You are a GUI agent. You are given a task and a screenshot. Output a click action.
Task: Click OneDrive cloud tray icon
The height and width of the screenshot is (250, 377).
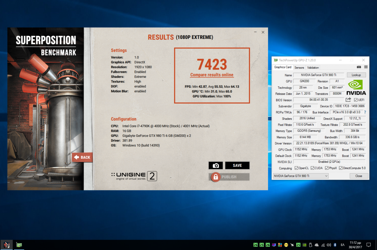317,245
